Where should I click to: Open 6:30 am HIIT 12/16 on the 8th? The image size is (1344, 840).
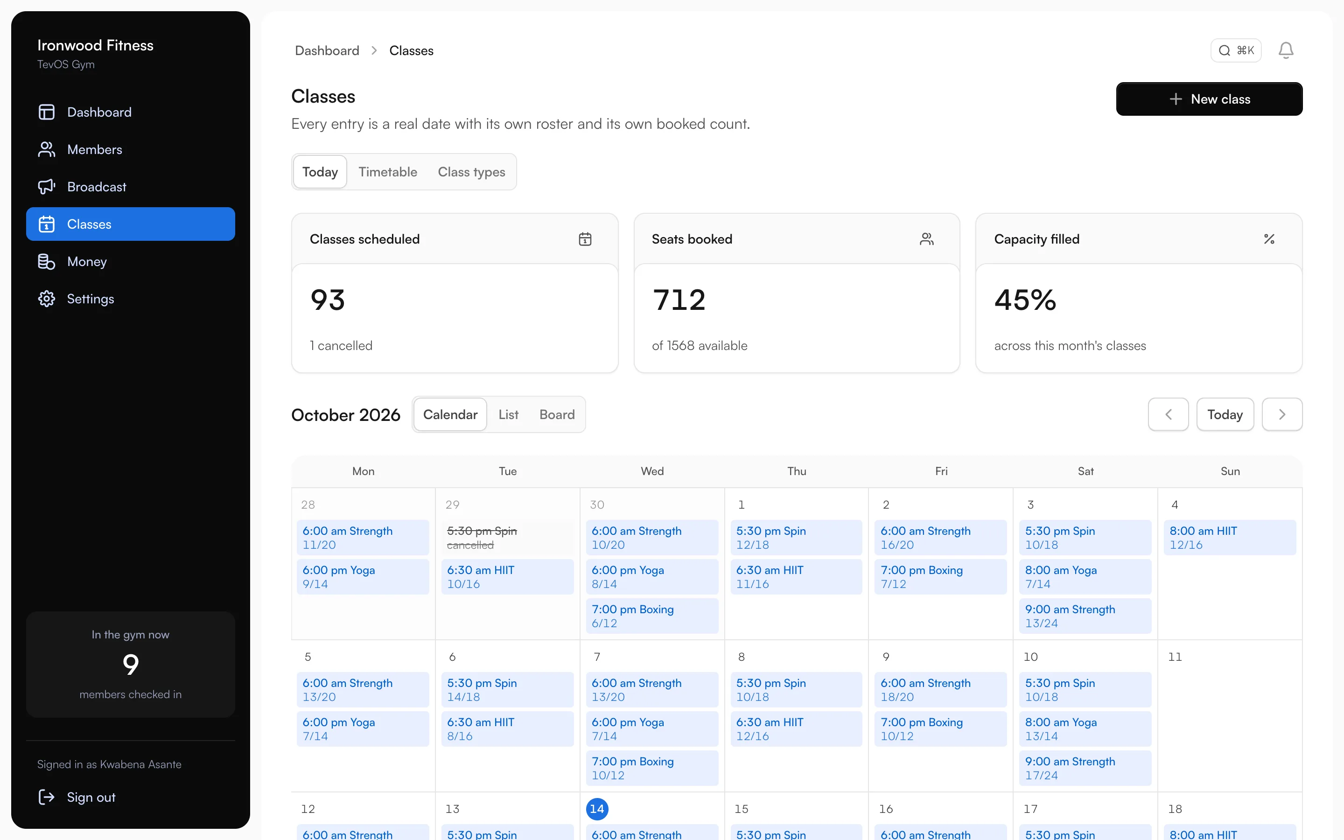[x=797, y=729]
